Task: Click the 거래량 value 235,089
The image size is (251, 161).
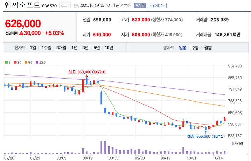Action: (220, 20)
